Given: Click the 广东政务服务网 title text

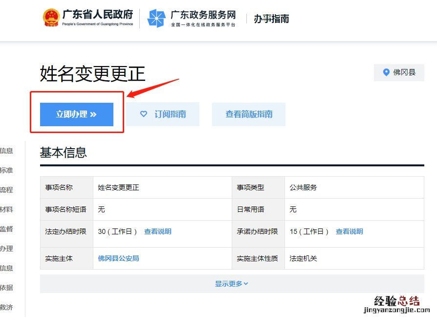Looking at the screenshot, I should 203,15.
